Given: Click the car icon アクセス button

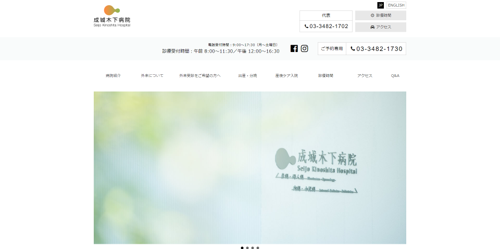Looking at the screenshot, I should (x=380, y=27).
